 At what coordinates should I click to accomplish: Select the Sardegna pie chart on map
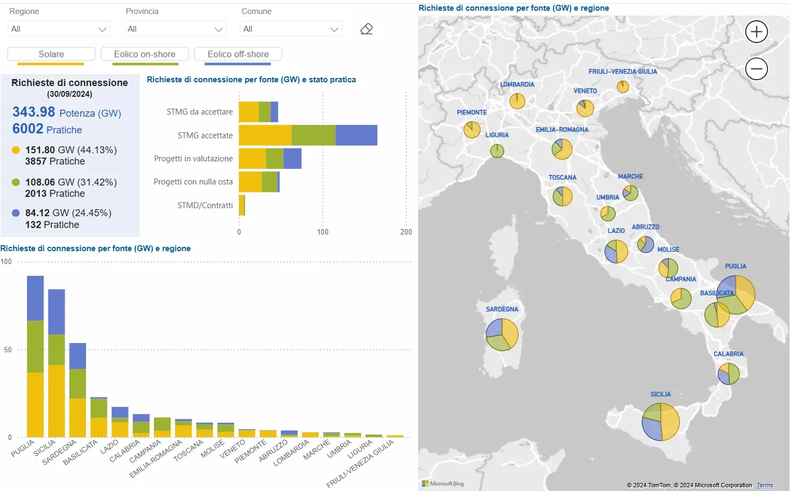pyautogui.click(x=502, y=335)
